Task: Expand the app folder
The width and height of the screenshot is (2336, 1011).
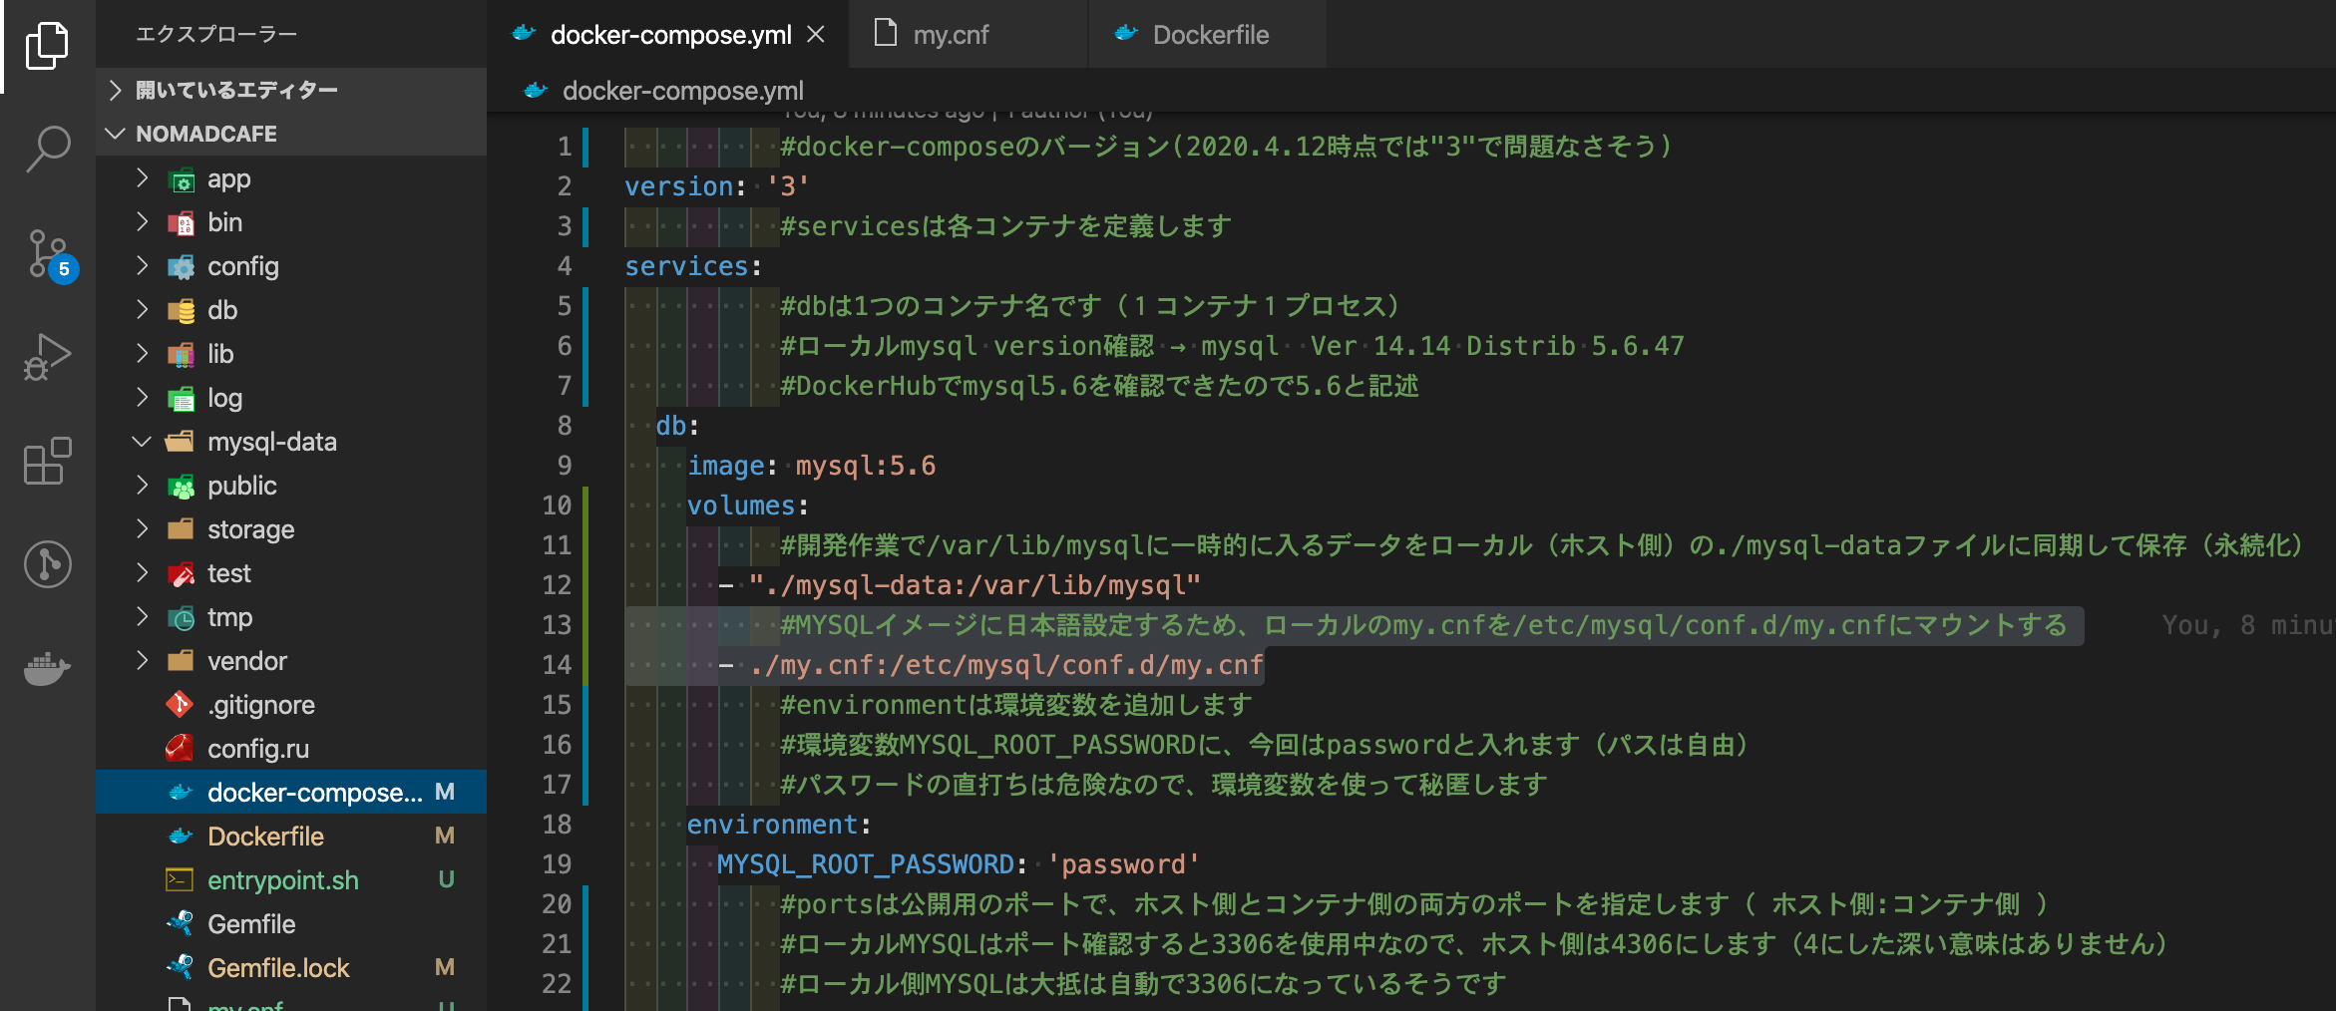Action: click(x=142, y=178)
